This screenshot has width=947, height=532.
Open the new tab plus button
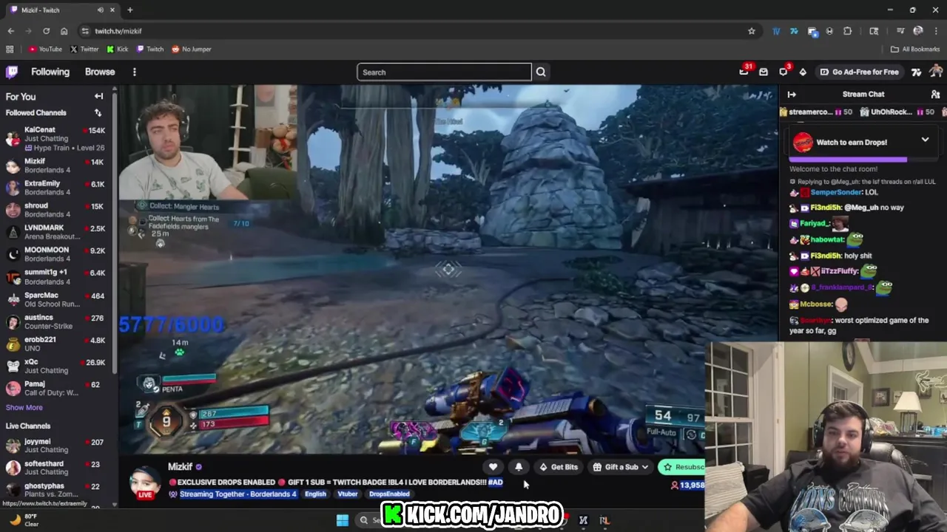[x=129, y=10]
